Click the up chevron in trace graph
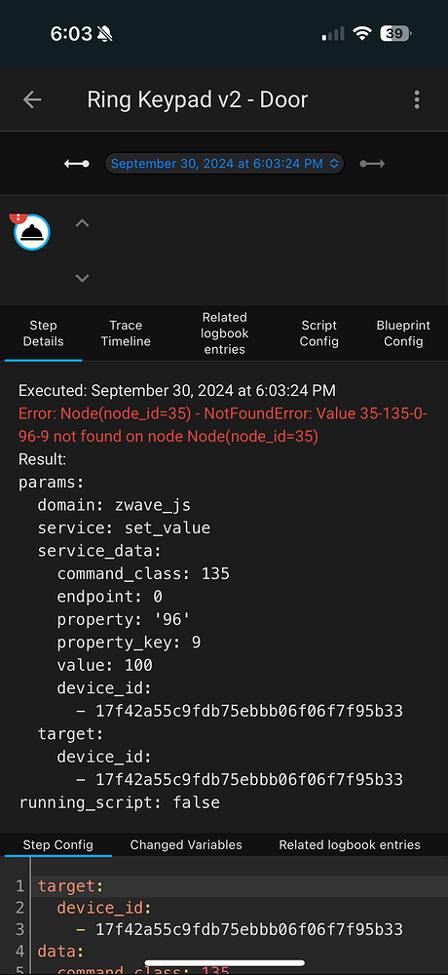Viewport: 448px width, 975px height. point(82,223)
